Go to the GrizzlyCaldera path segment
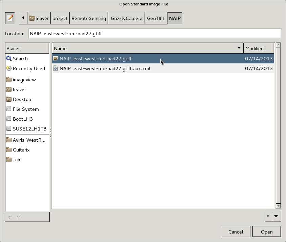Viewport: 286px width, 242px height. point(126,18)
